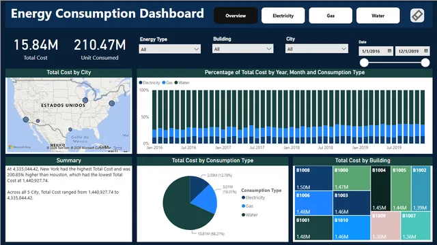Click the Chicago area bubble on the map
The width and height of the screenshot is (437, 245).
click(85, 100)
